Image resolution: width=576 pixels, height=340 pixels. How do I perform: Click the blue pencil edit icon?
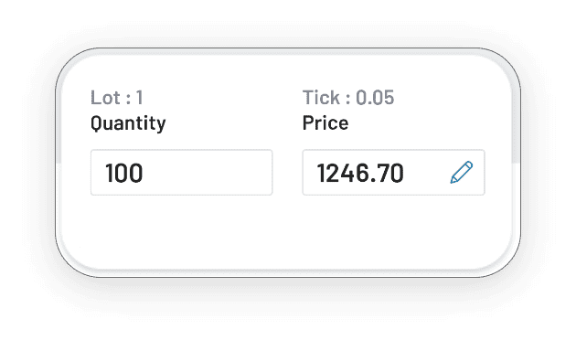point(462,172)
